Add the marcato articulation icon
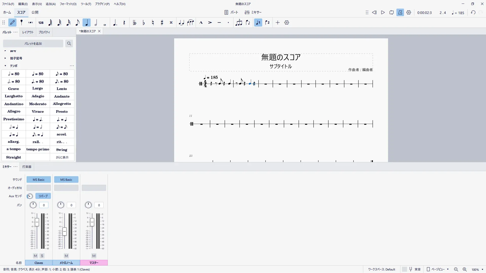486x273 pixels. tap(201, 23)
